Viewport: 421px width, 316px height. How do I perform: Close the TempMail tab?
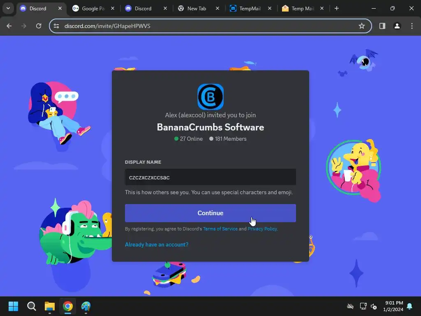pos(270,9)
